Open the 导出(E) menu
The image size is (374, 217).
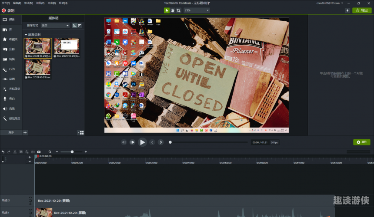(x=51, y=3)
